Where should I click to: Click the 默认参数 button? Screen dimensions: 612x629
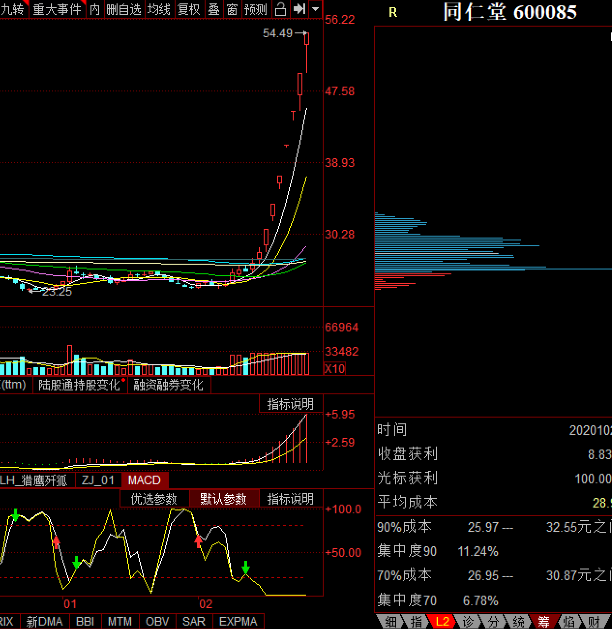pyautogui.click(x=224, y=498)
